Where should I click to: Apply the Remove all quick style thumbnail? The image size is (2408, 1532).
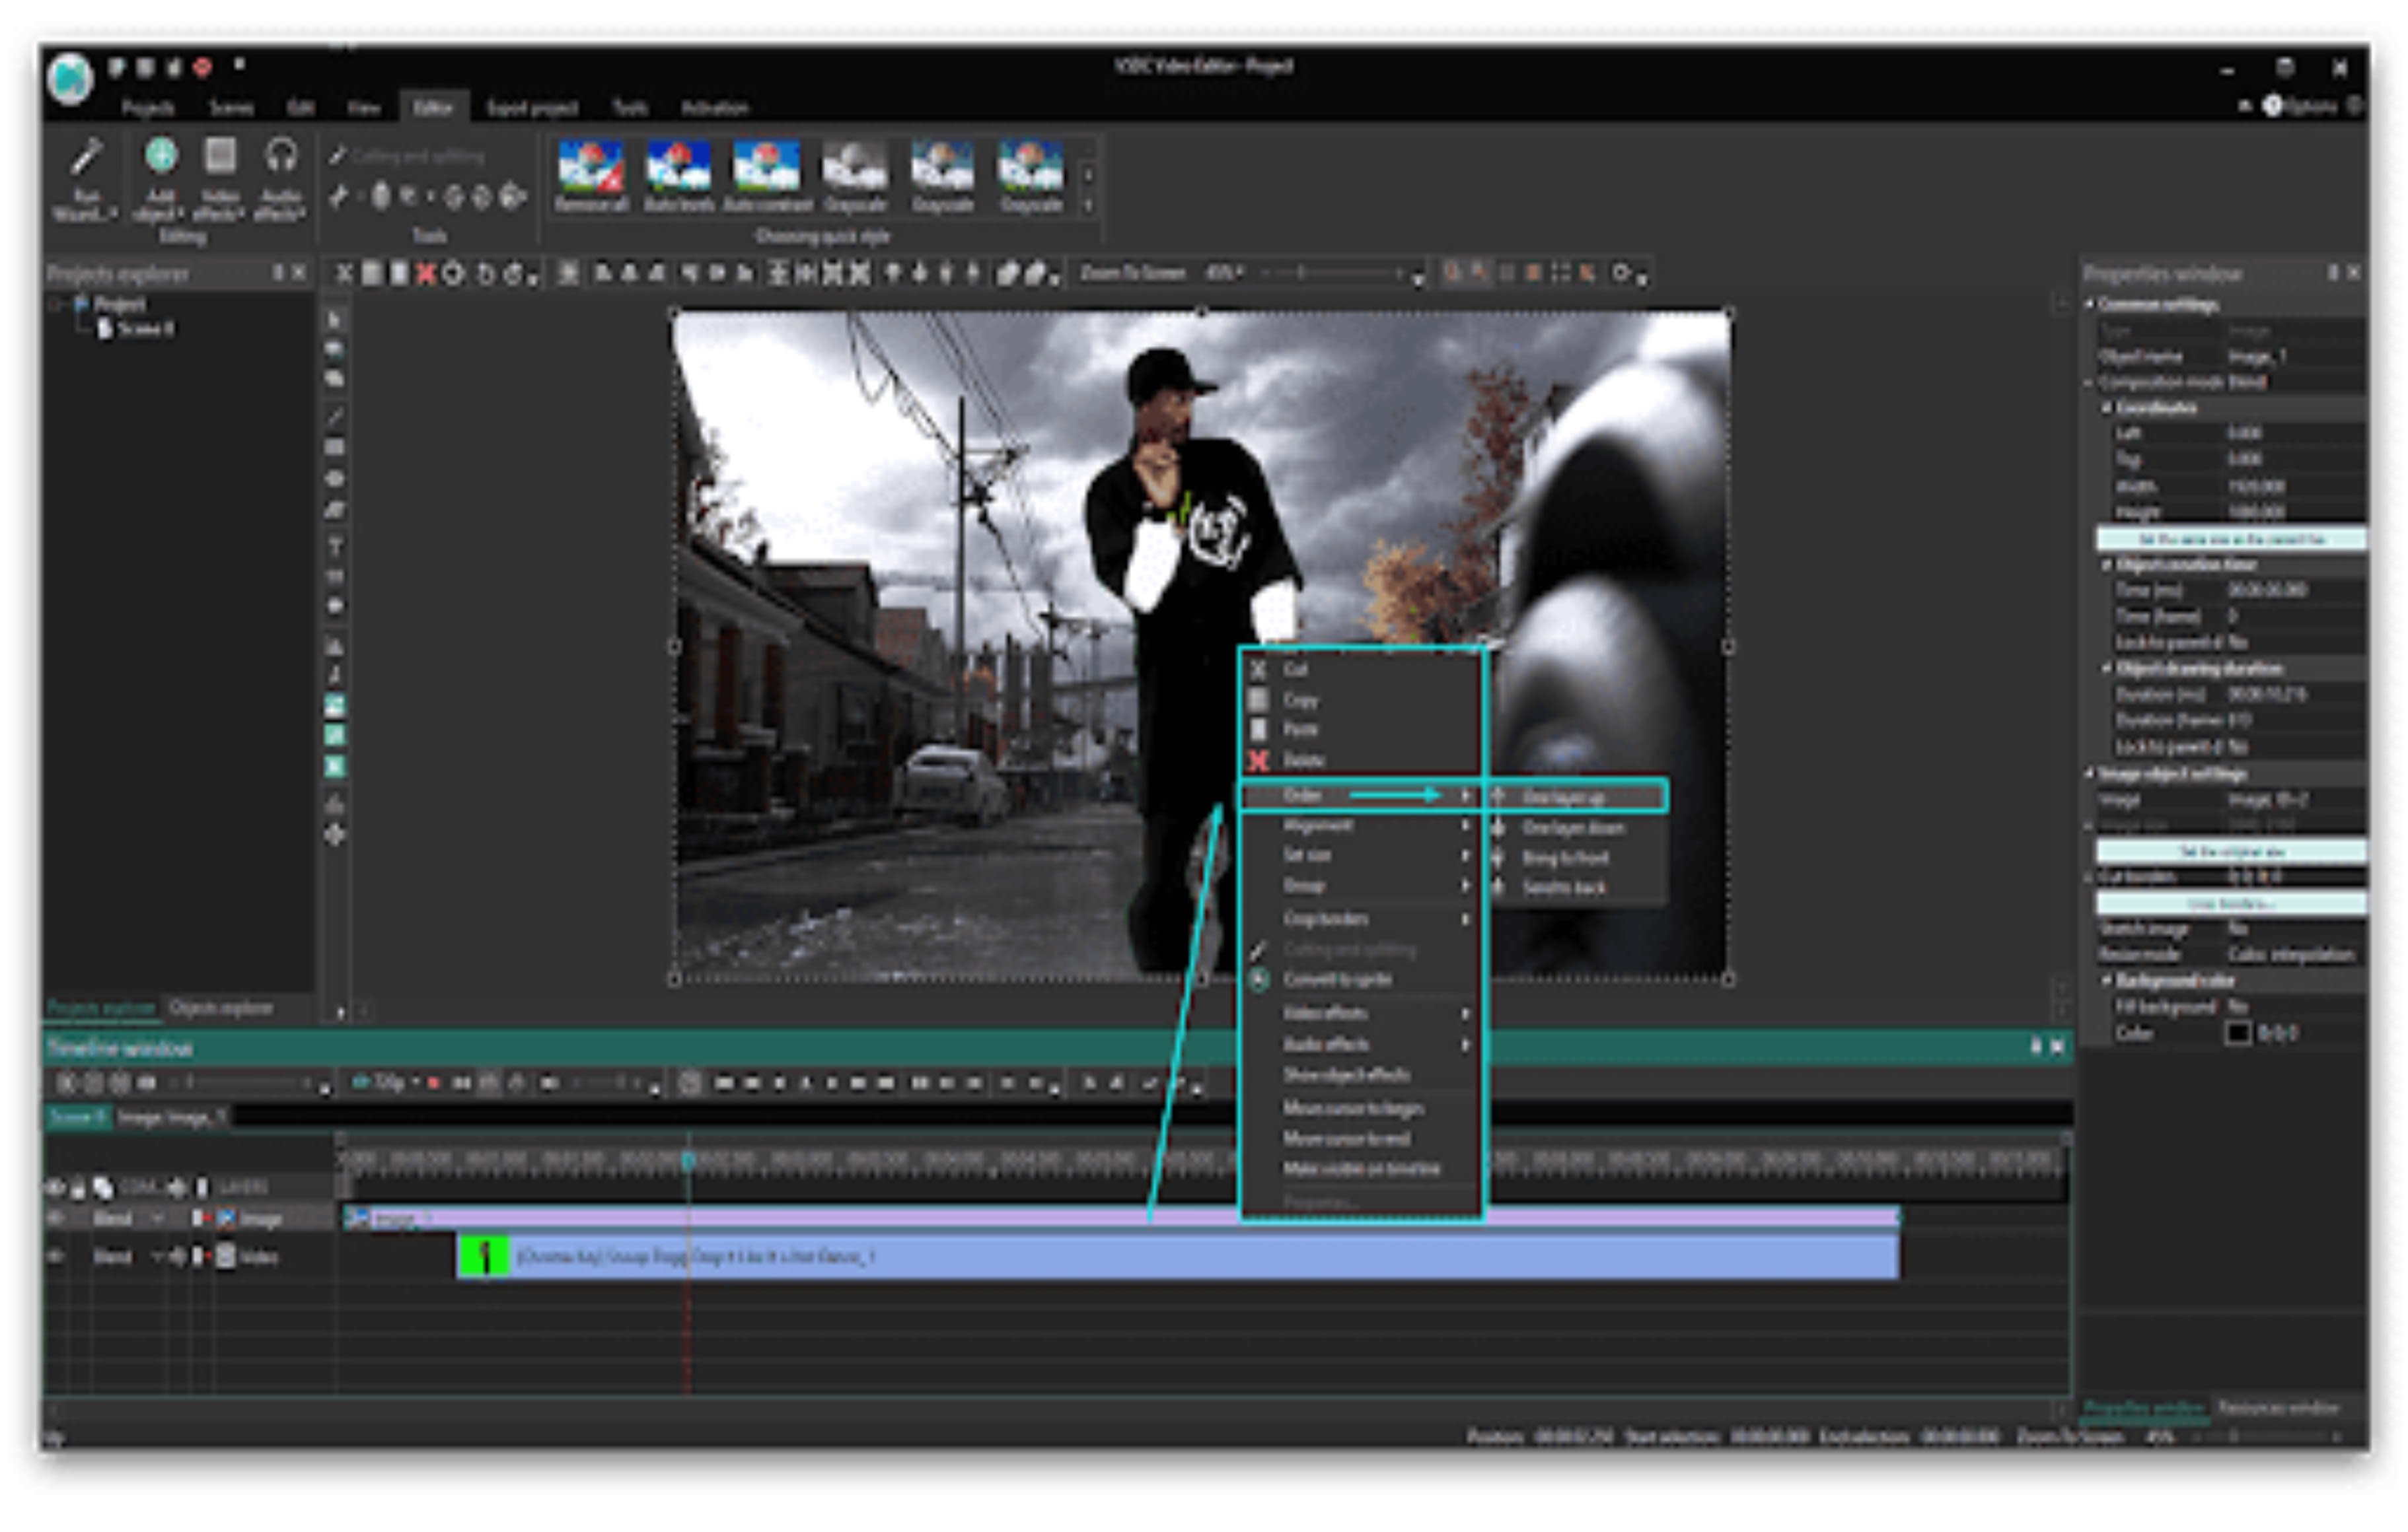[591, 177]
